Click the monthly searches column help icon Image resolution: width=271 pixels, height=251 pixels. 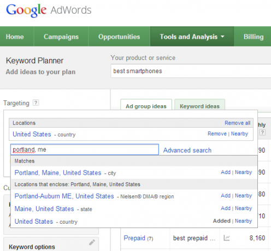point(262,132)
